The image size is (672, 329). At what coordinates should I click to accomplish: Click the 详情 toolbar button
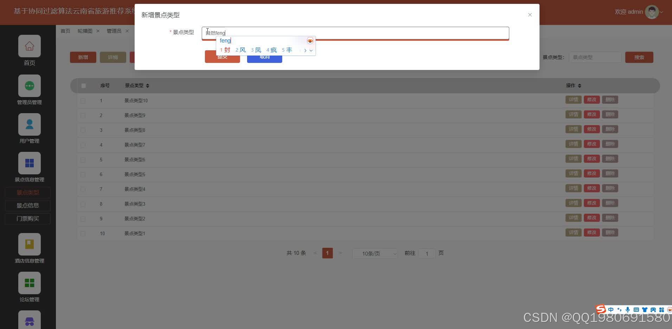(113, 57)
